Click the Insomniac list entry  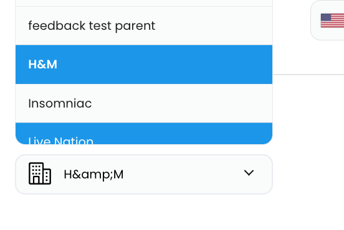(144, 103)
